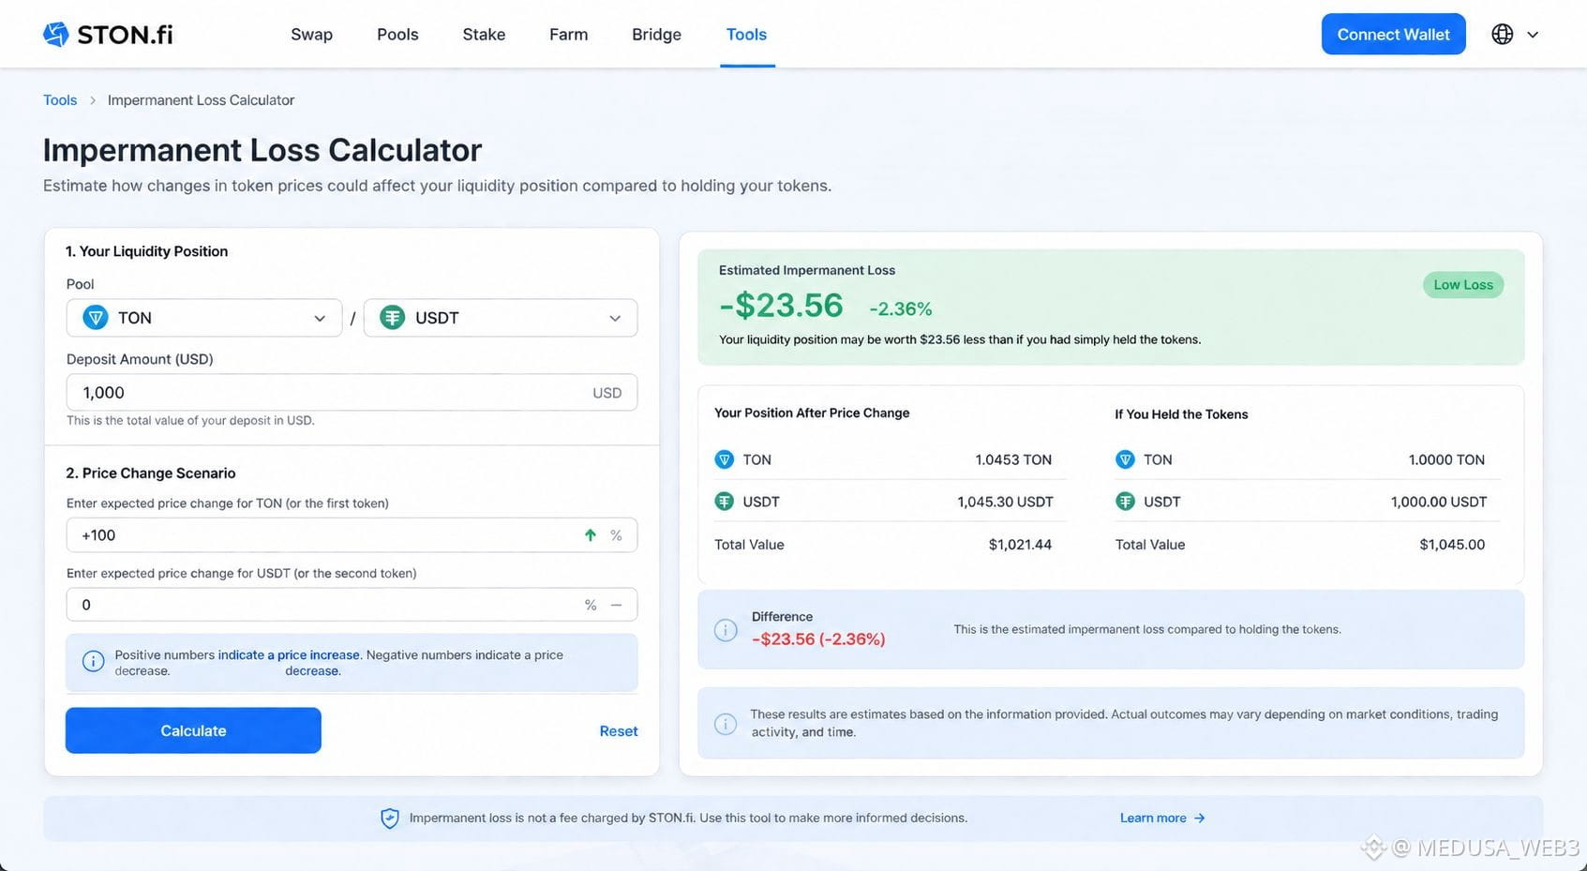Viewport: 1587px width, 871px height.
Task: Click the STON.fi wordmark
Action: pyautogui.click(x=125, y=35)
